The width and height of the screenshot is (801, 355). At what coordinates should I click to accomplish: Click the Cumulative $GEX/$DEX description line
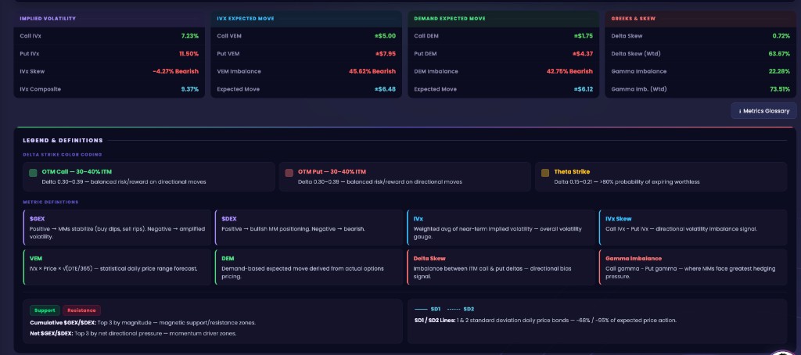[142, 322]
